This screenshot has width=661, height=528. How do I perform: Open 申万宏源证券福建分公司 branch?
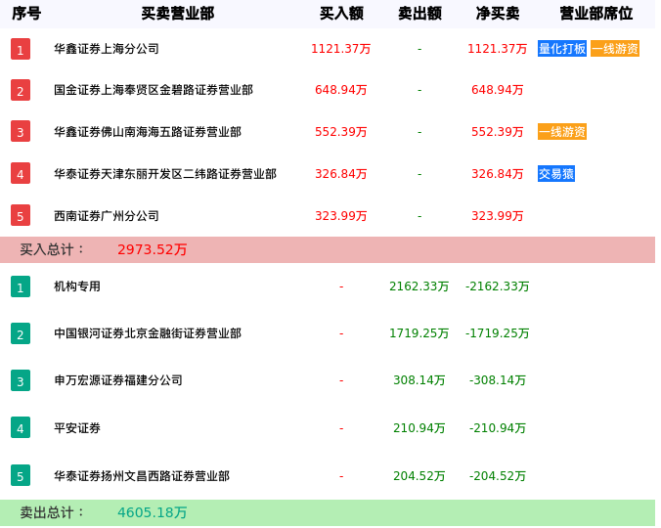118,380
